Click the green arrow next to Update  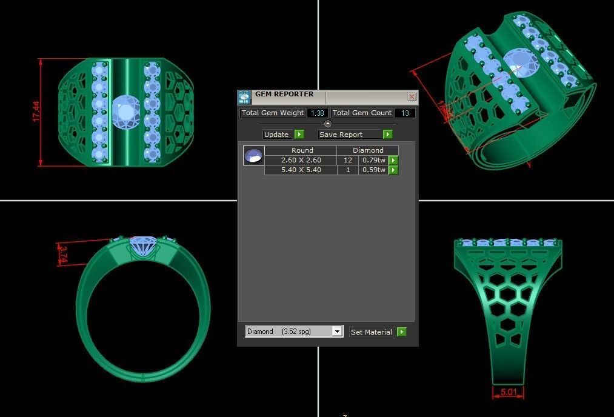click(299, 135)
